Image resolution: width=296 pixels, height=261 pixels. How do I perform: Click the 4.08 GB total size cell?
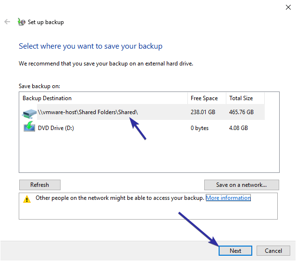[x=238, y=128]
